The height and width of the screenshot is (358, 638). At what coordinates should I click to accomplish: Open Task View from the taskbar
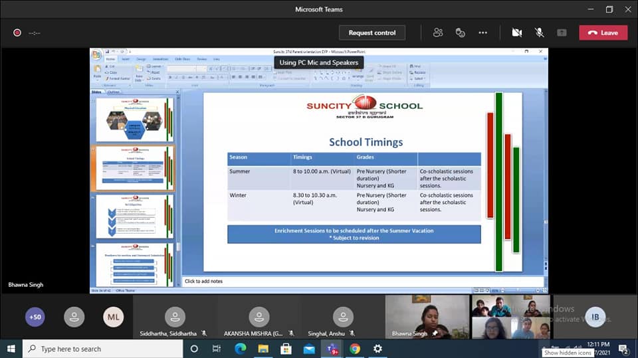[217, 349]
